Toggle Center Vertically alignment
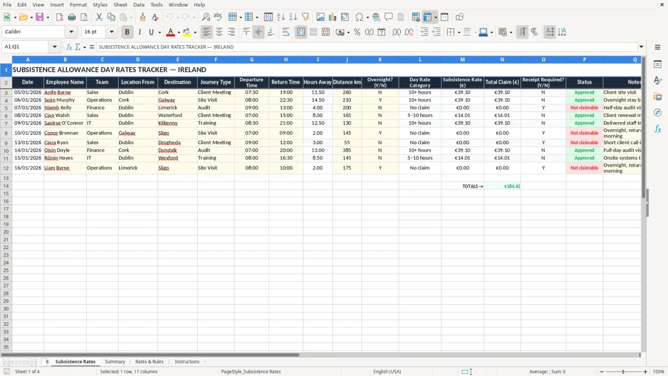 [x=258, y=32]
